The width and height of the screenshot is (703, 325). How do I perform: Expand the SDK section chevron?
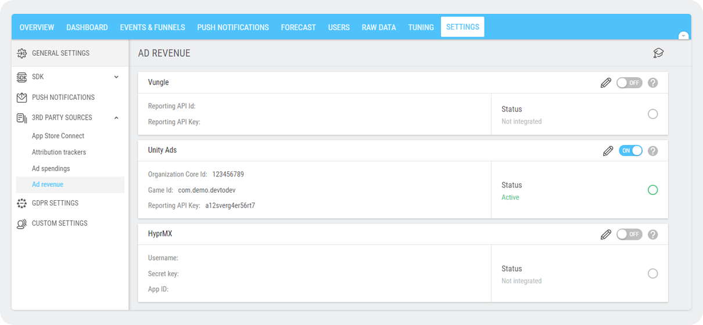(x=116, y=77)
